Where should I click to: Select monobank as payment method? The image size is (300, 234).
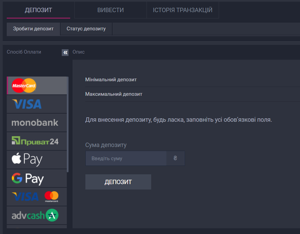37,122
